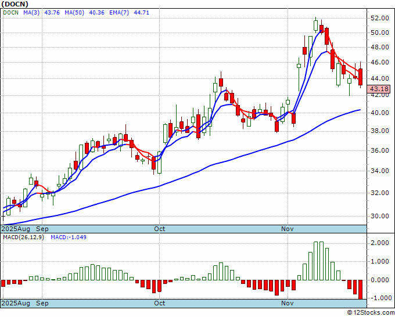Select the MA(3) legend label

tap(31, 13)
